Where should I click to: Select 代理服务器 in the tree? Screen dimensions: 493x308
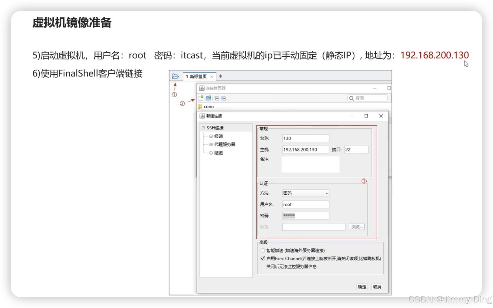tap(225, 144)
